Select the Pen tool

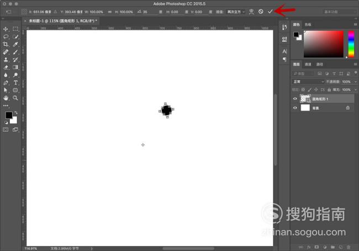6,83
